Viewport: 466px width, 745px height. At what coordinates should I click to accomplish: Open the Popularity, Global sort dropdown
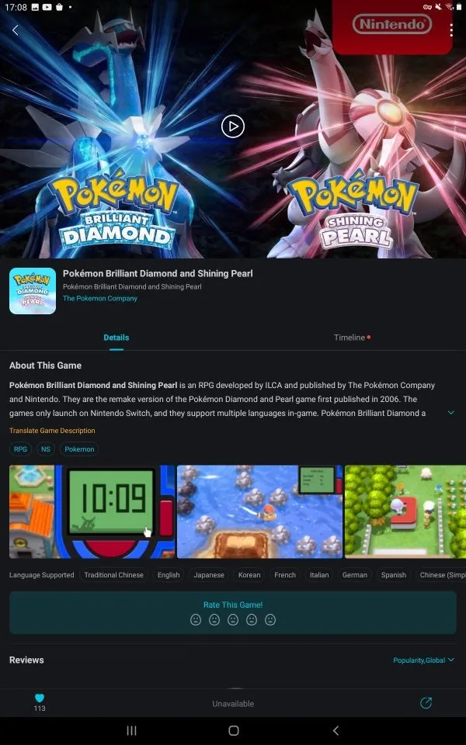coord(424,660)
